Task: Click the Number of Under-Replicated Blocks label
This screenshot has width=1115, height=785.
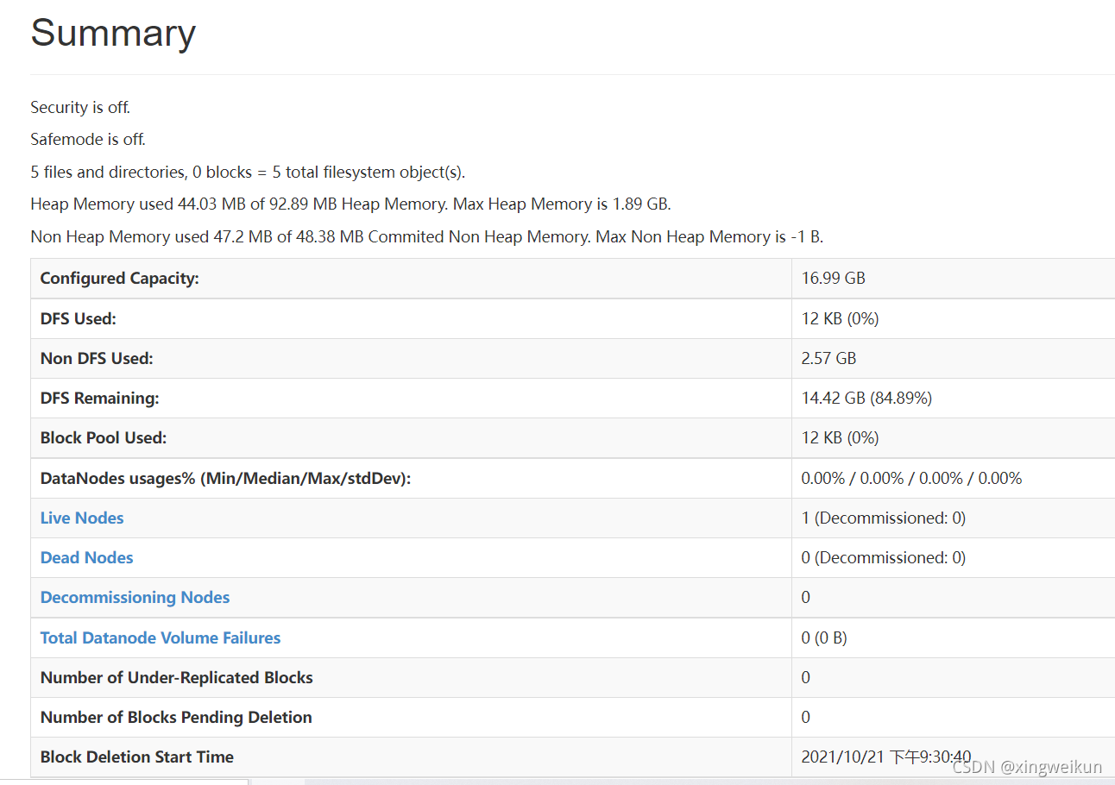Action: point(177,678)
